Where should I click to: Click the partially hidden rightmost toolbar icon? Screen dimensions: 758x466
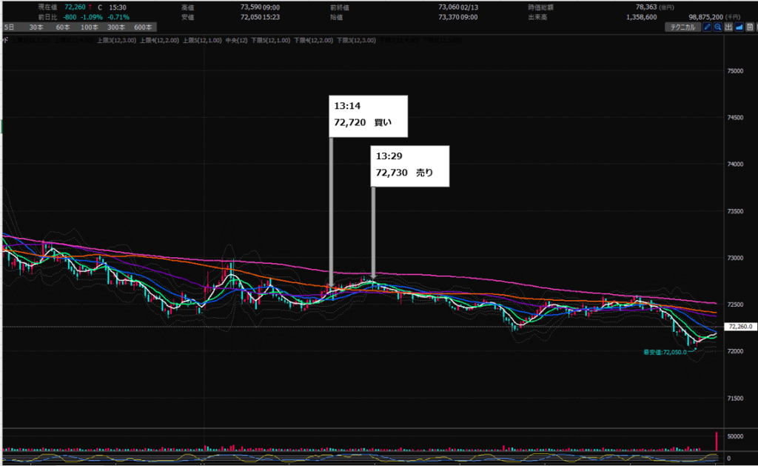coord(756,27)
